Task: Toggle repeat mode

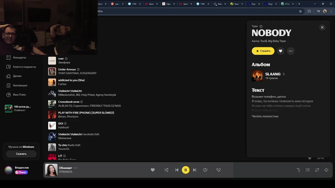Action: [205, 170]
